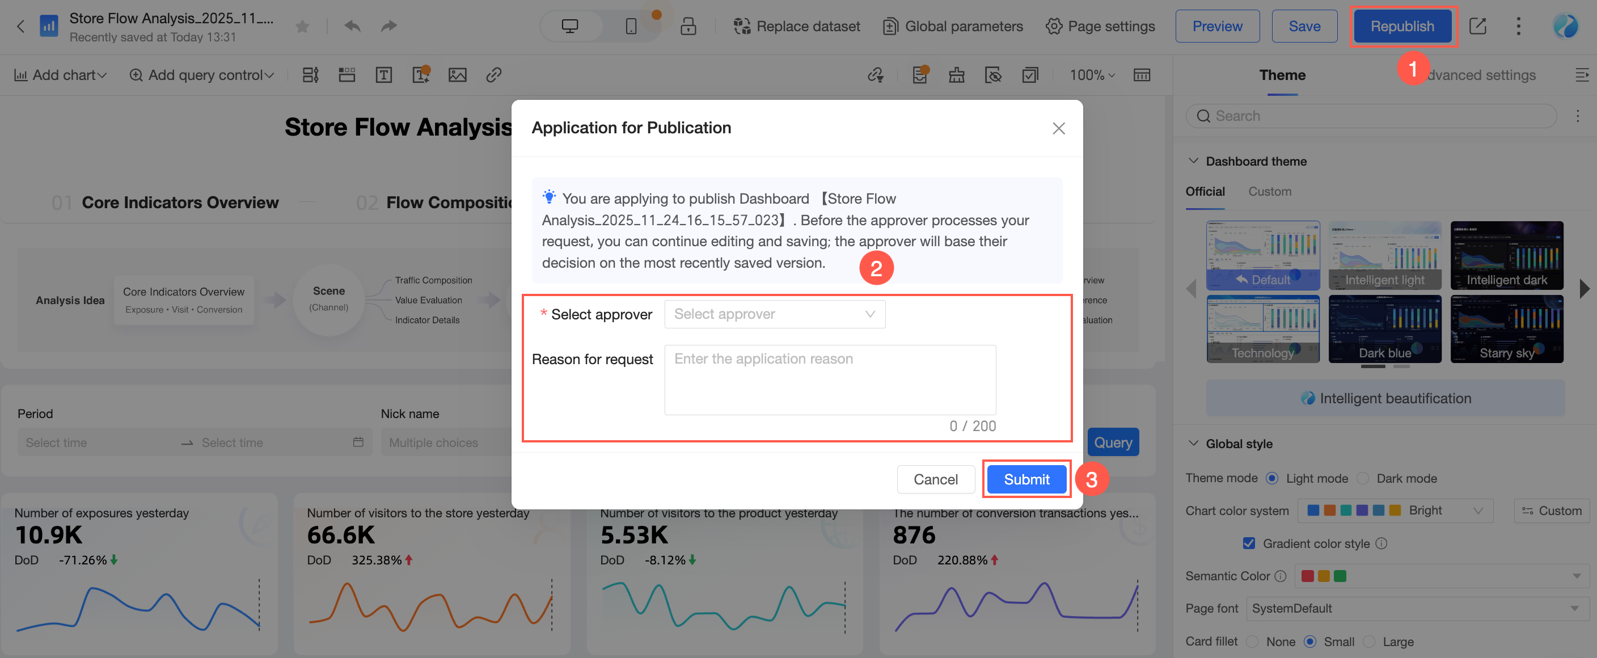Click the Submit button
1597x658 pixels.
pyautogui.click(x=1026, y=479)
